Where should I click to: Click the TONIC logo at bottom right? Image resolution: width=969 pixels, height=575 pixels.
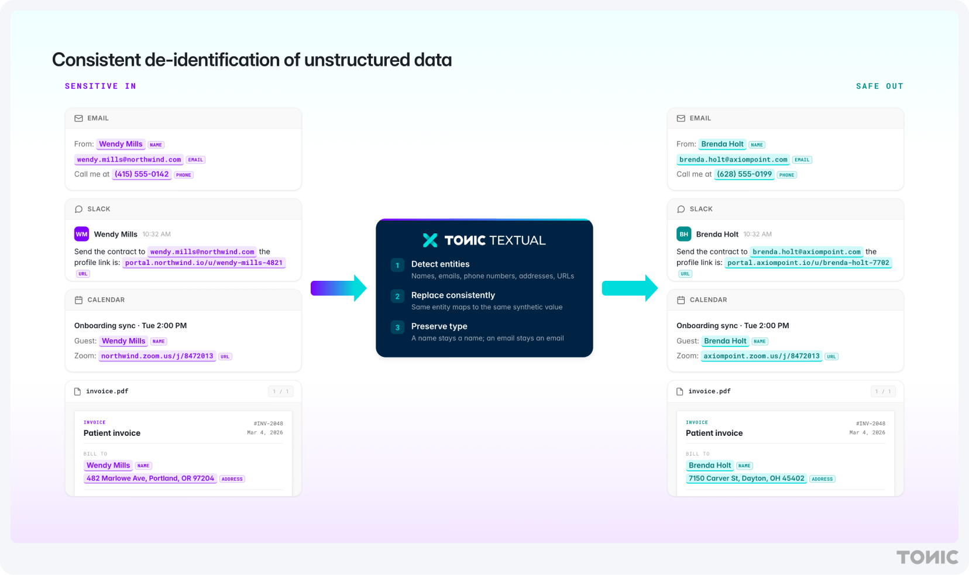coord(927,557)
